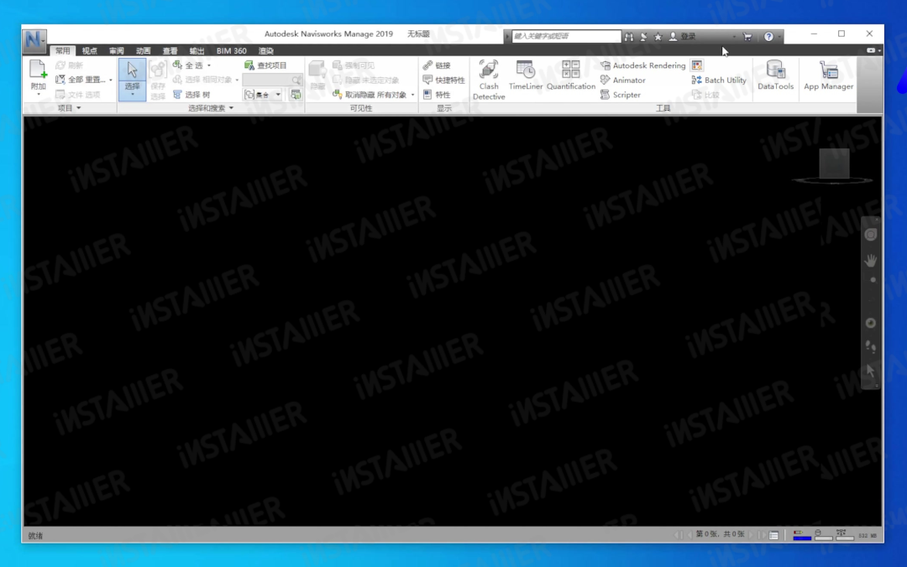Select the Pan hand tool
Screen dimensions: 907x567
(x=871, y=260)
